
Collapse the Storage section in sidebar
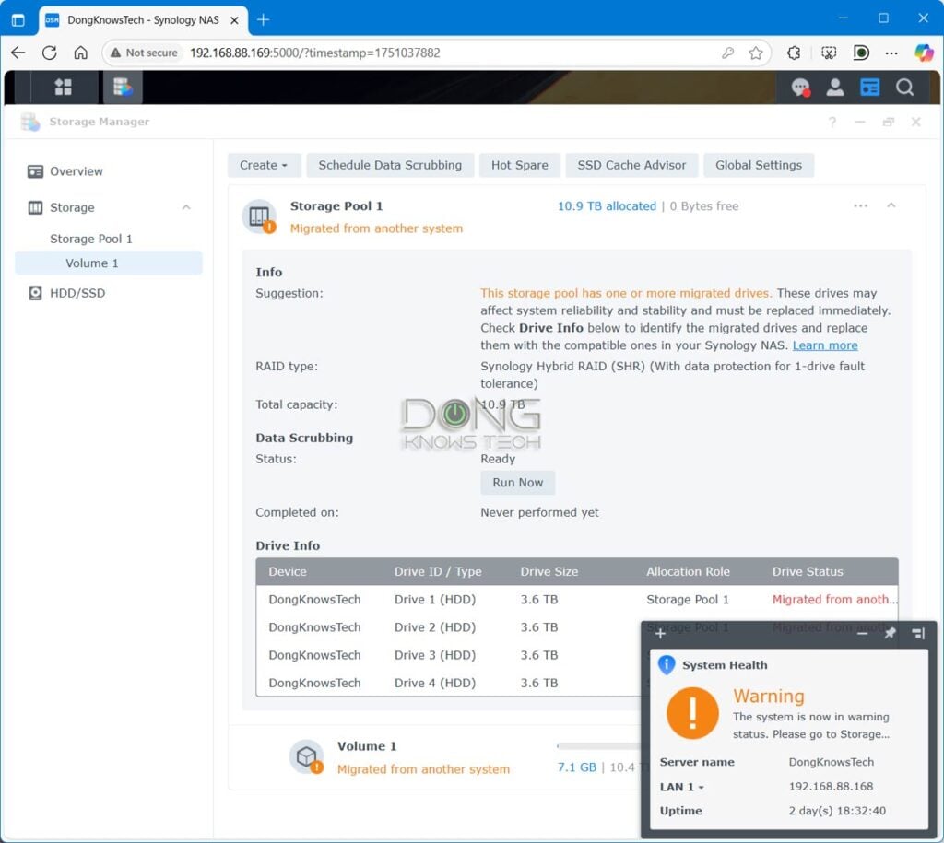(x=186, y=207)
